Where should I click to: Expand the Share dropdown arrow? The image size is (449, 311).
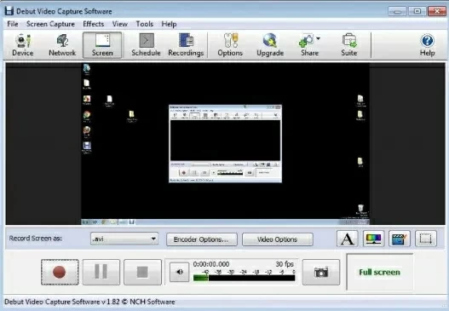coord(318,38)
